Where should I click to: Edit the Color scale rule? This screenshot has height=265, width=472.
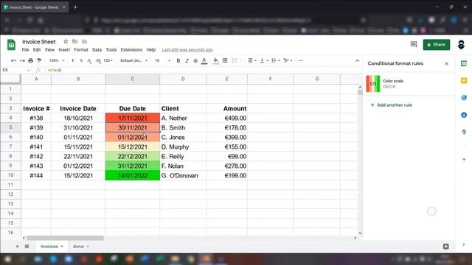pyautogui.click(x=409, y=83)
